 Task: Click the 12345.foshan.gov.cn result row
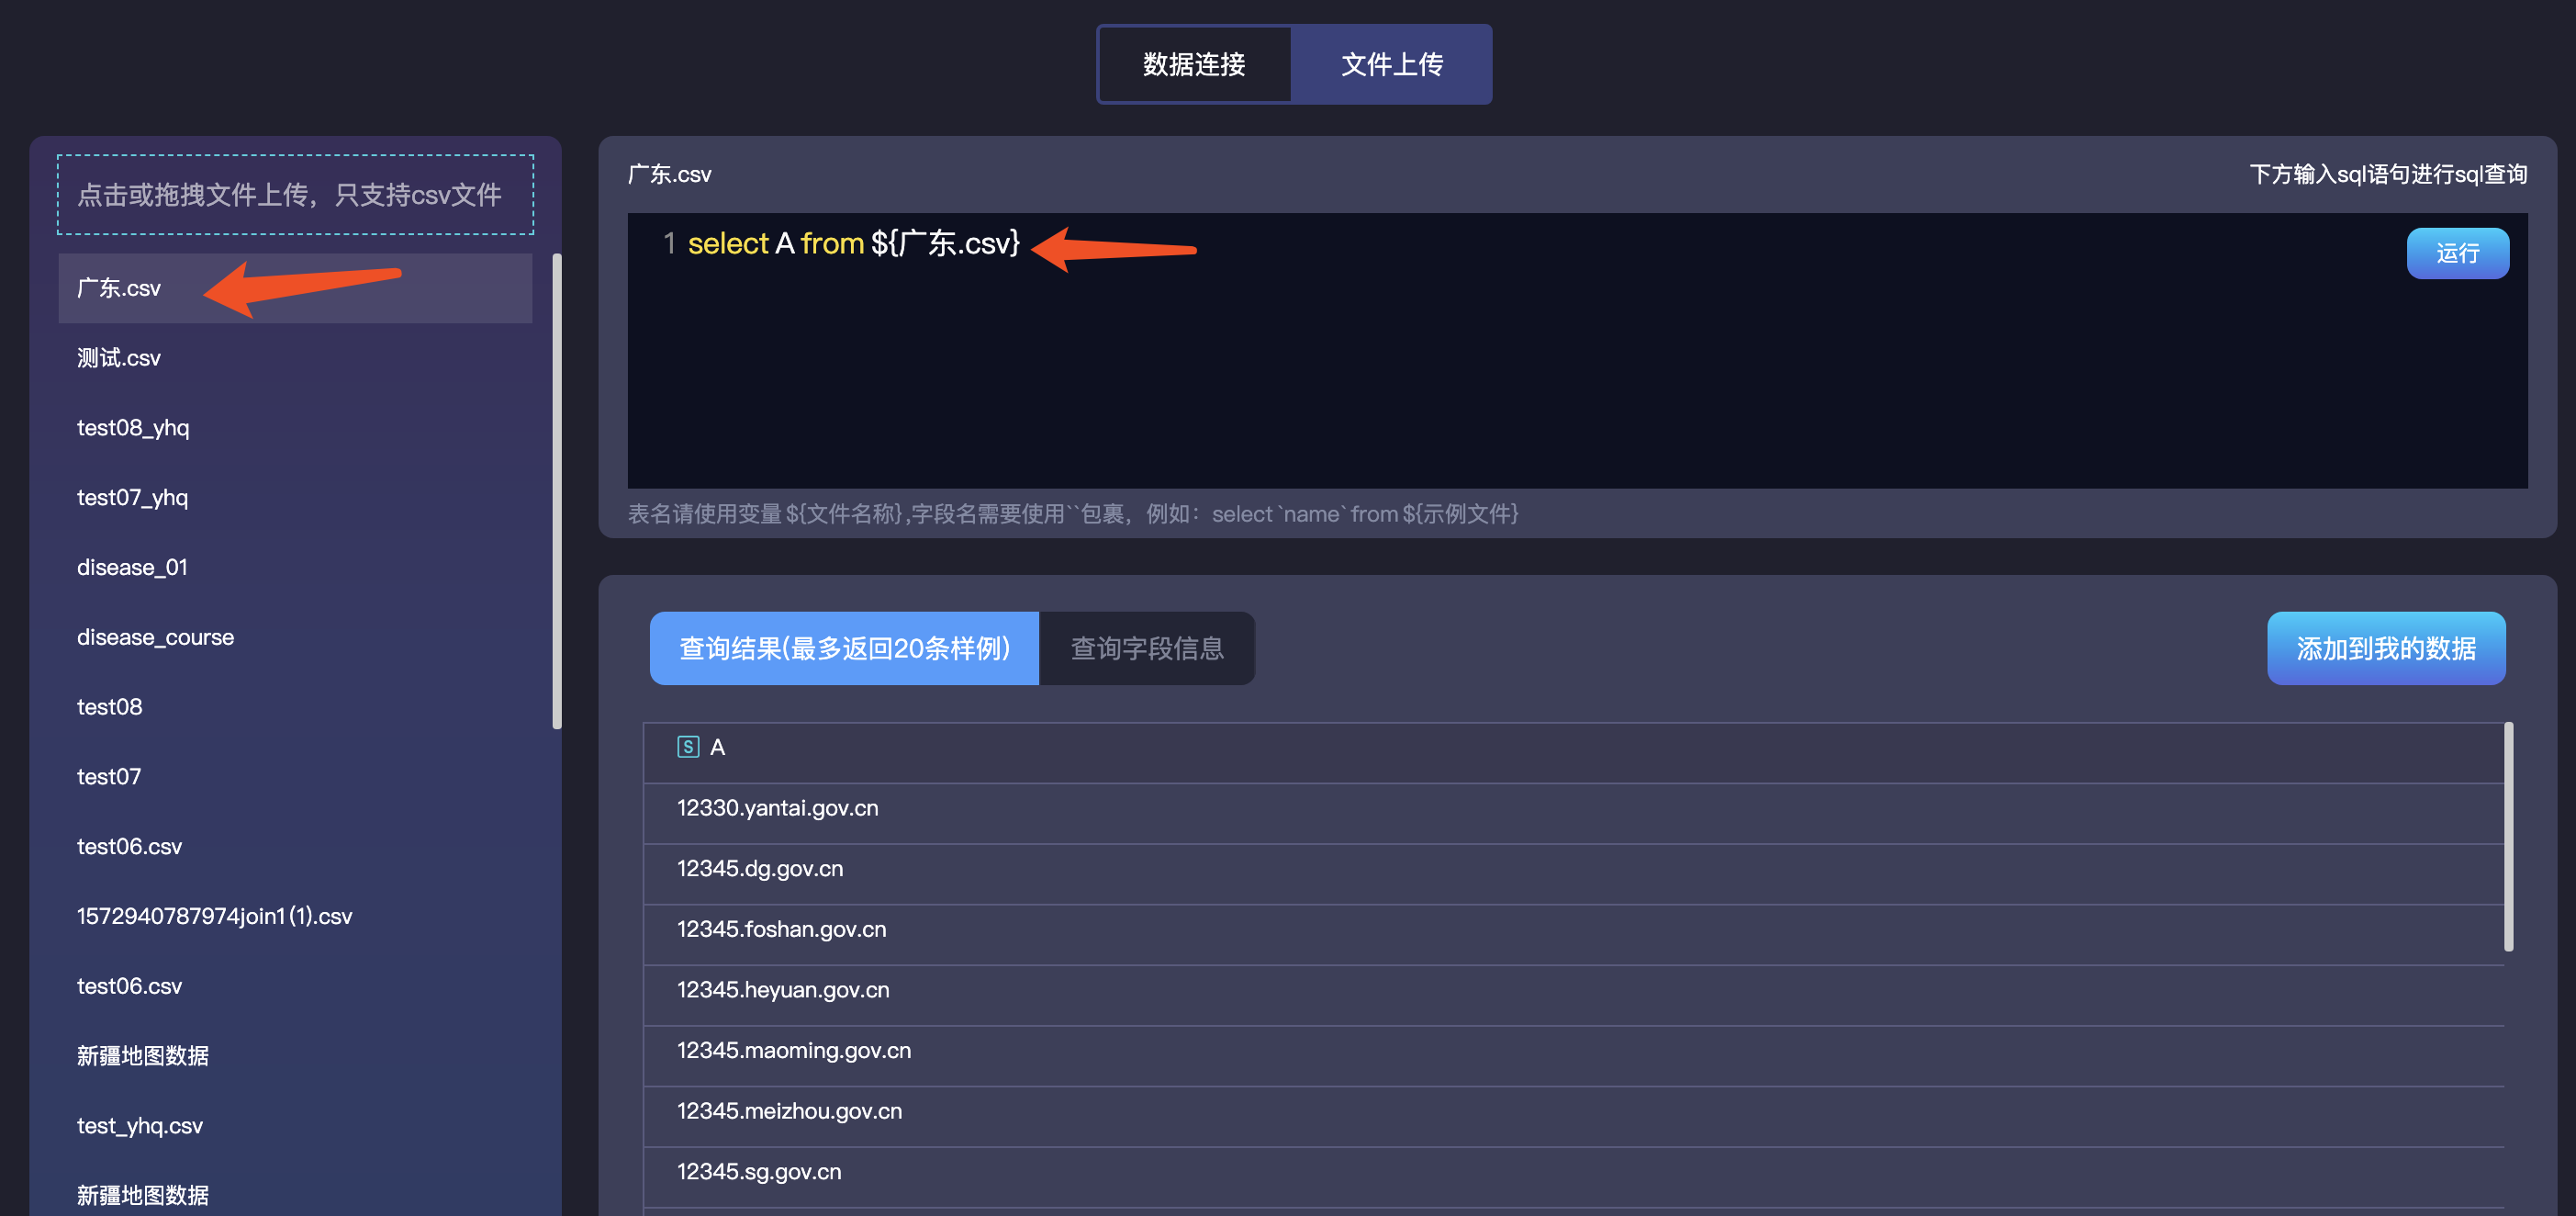[781, 929]
